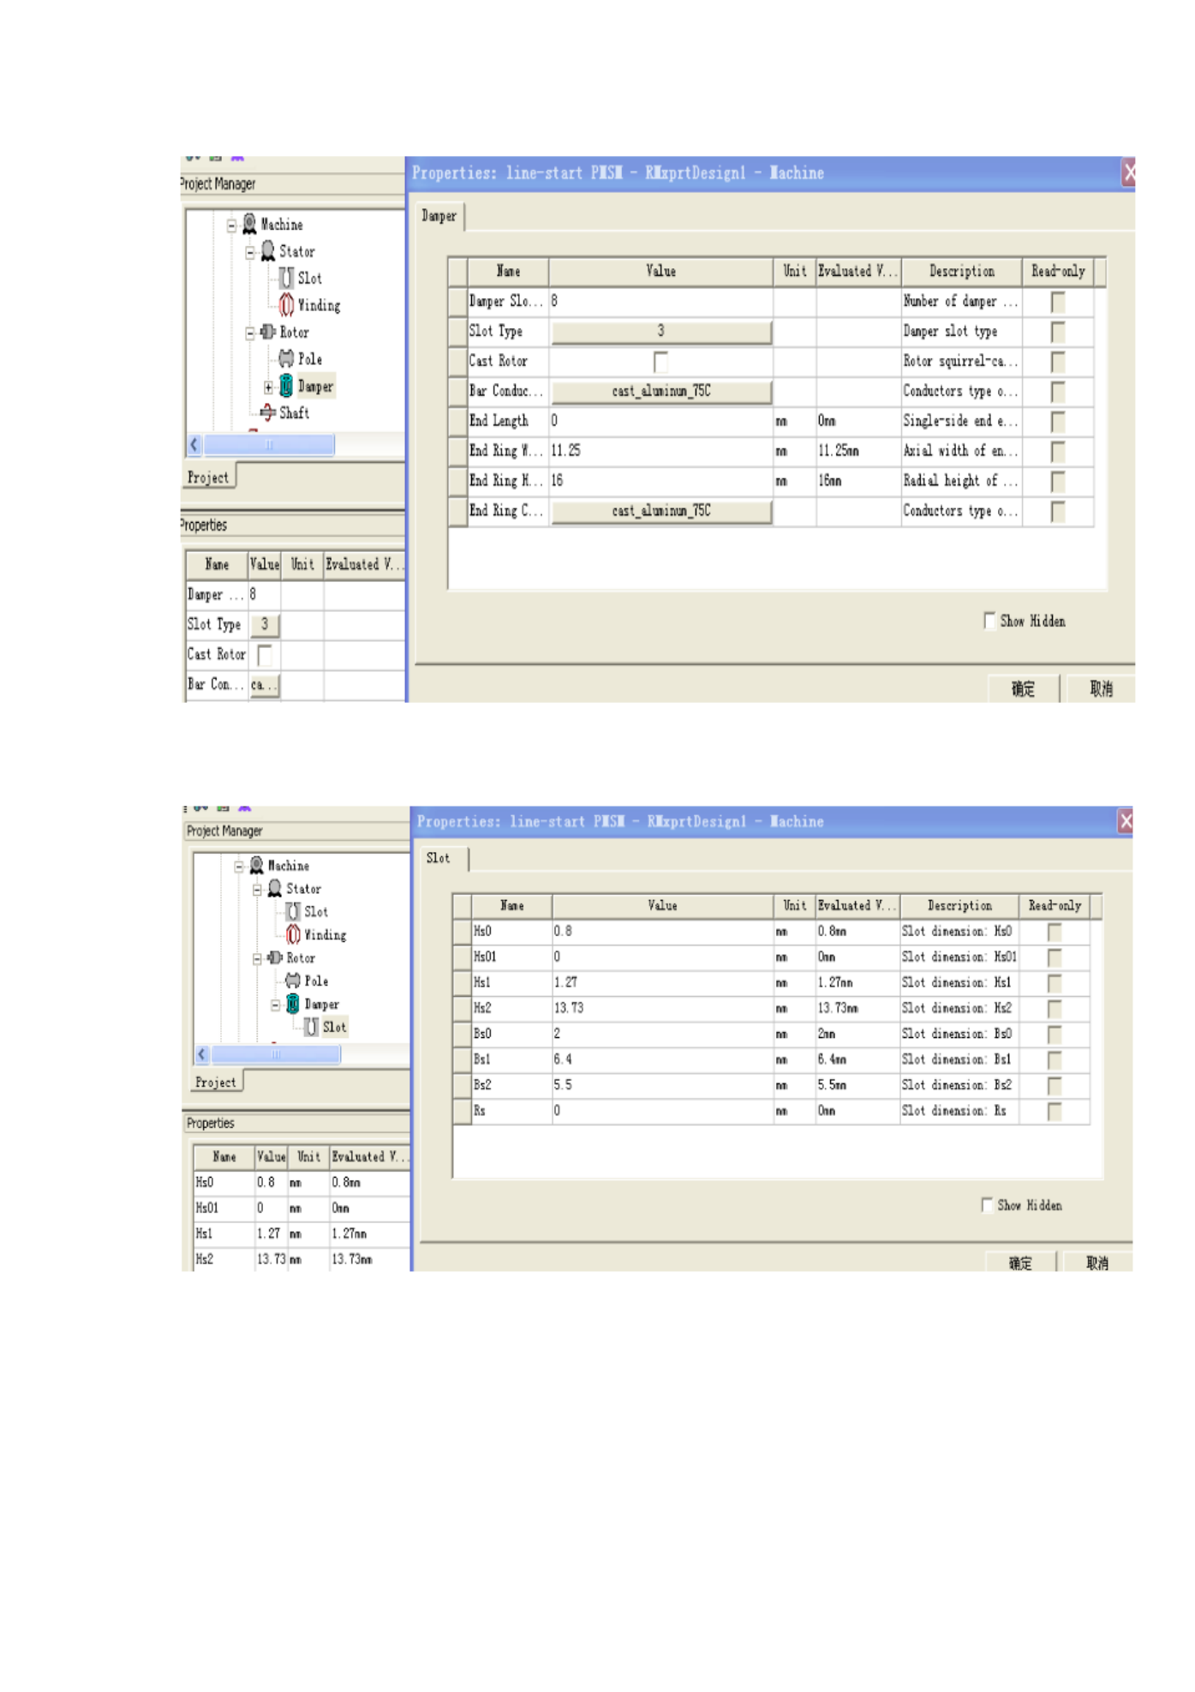Screen dimensions: 1195x1692
Task: Click the Pole icon in lower project tree
Action: tap(293, 980)
